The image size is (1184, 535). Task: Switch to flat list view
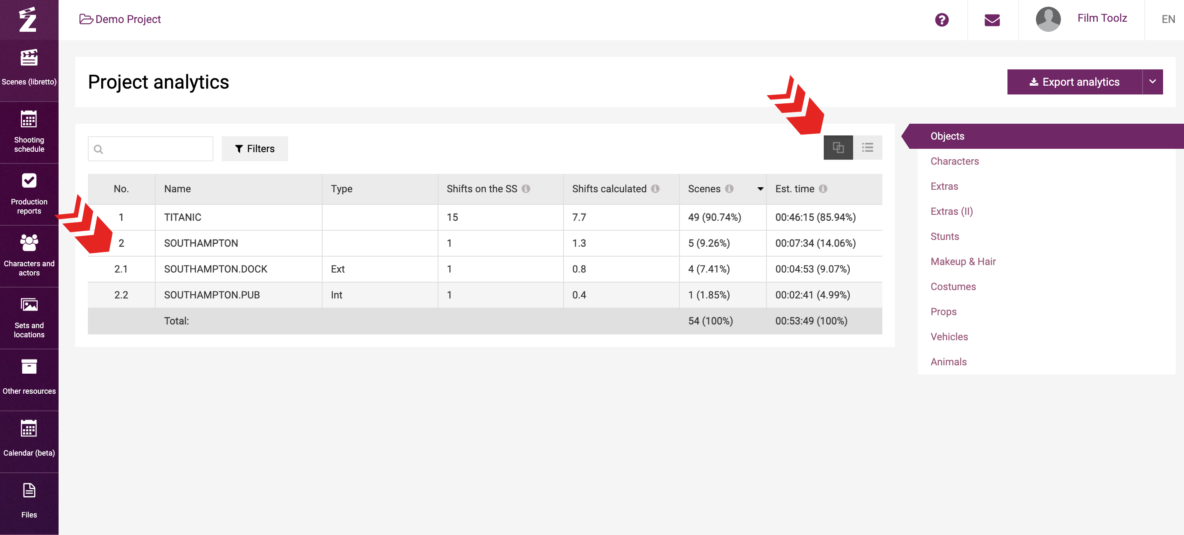click(x=867, y=148)
